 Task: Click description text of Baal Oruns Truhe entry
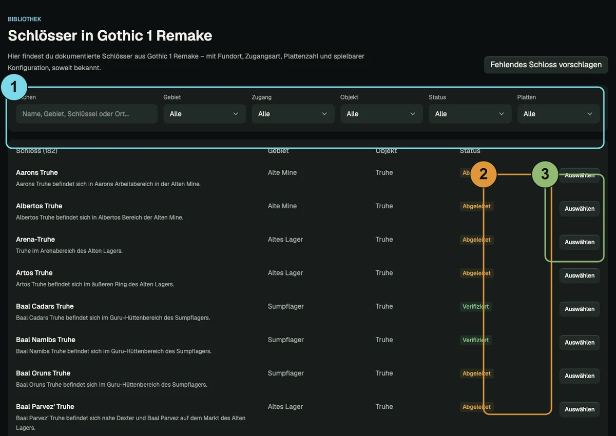pyautogui.click(x=111, y=384)
